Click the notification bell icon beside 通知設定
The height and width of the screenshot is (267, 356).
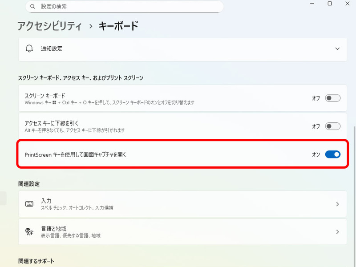point(28,49)
